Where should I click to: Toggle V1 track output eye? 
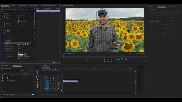(53, 81)
